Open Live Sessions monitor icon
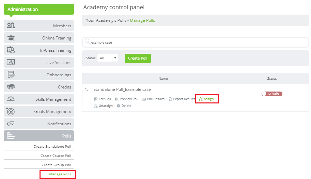The image size is (311, 179). click(11, 62)
